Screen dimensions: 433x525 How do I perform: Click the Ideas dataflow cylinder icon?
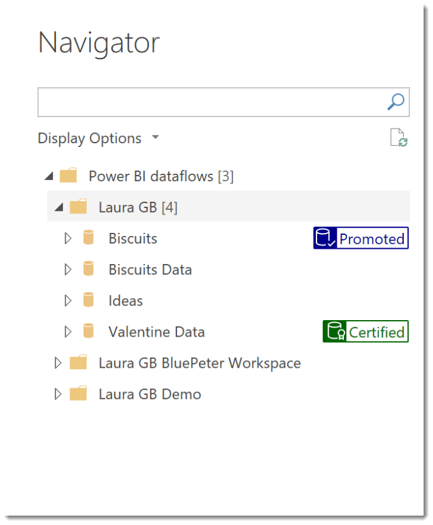coord(89,300)
